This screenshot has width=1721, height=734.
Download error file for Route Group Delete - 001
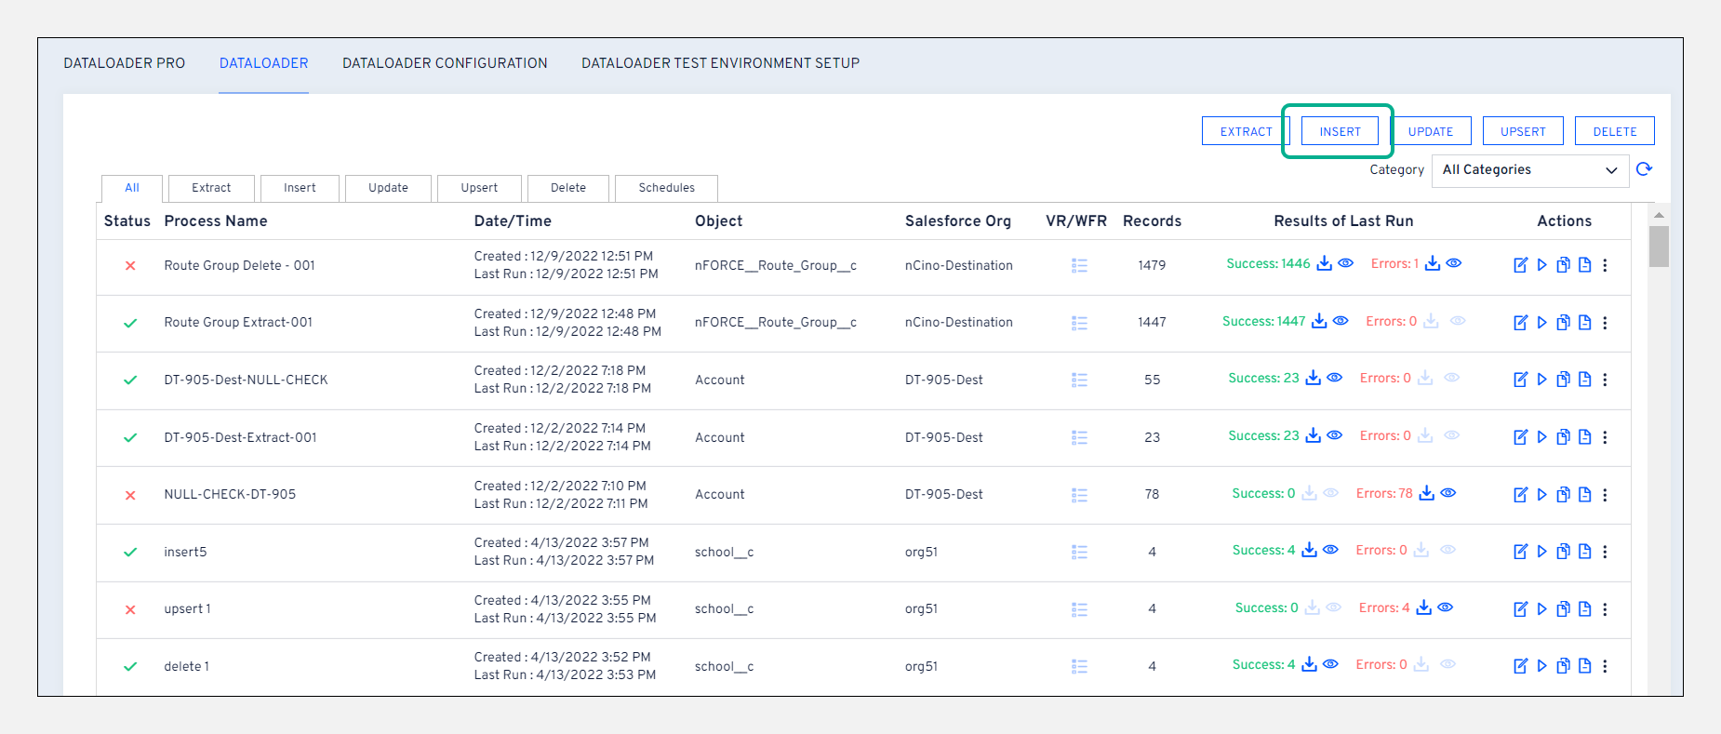(x=1433, y=263)
